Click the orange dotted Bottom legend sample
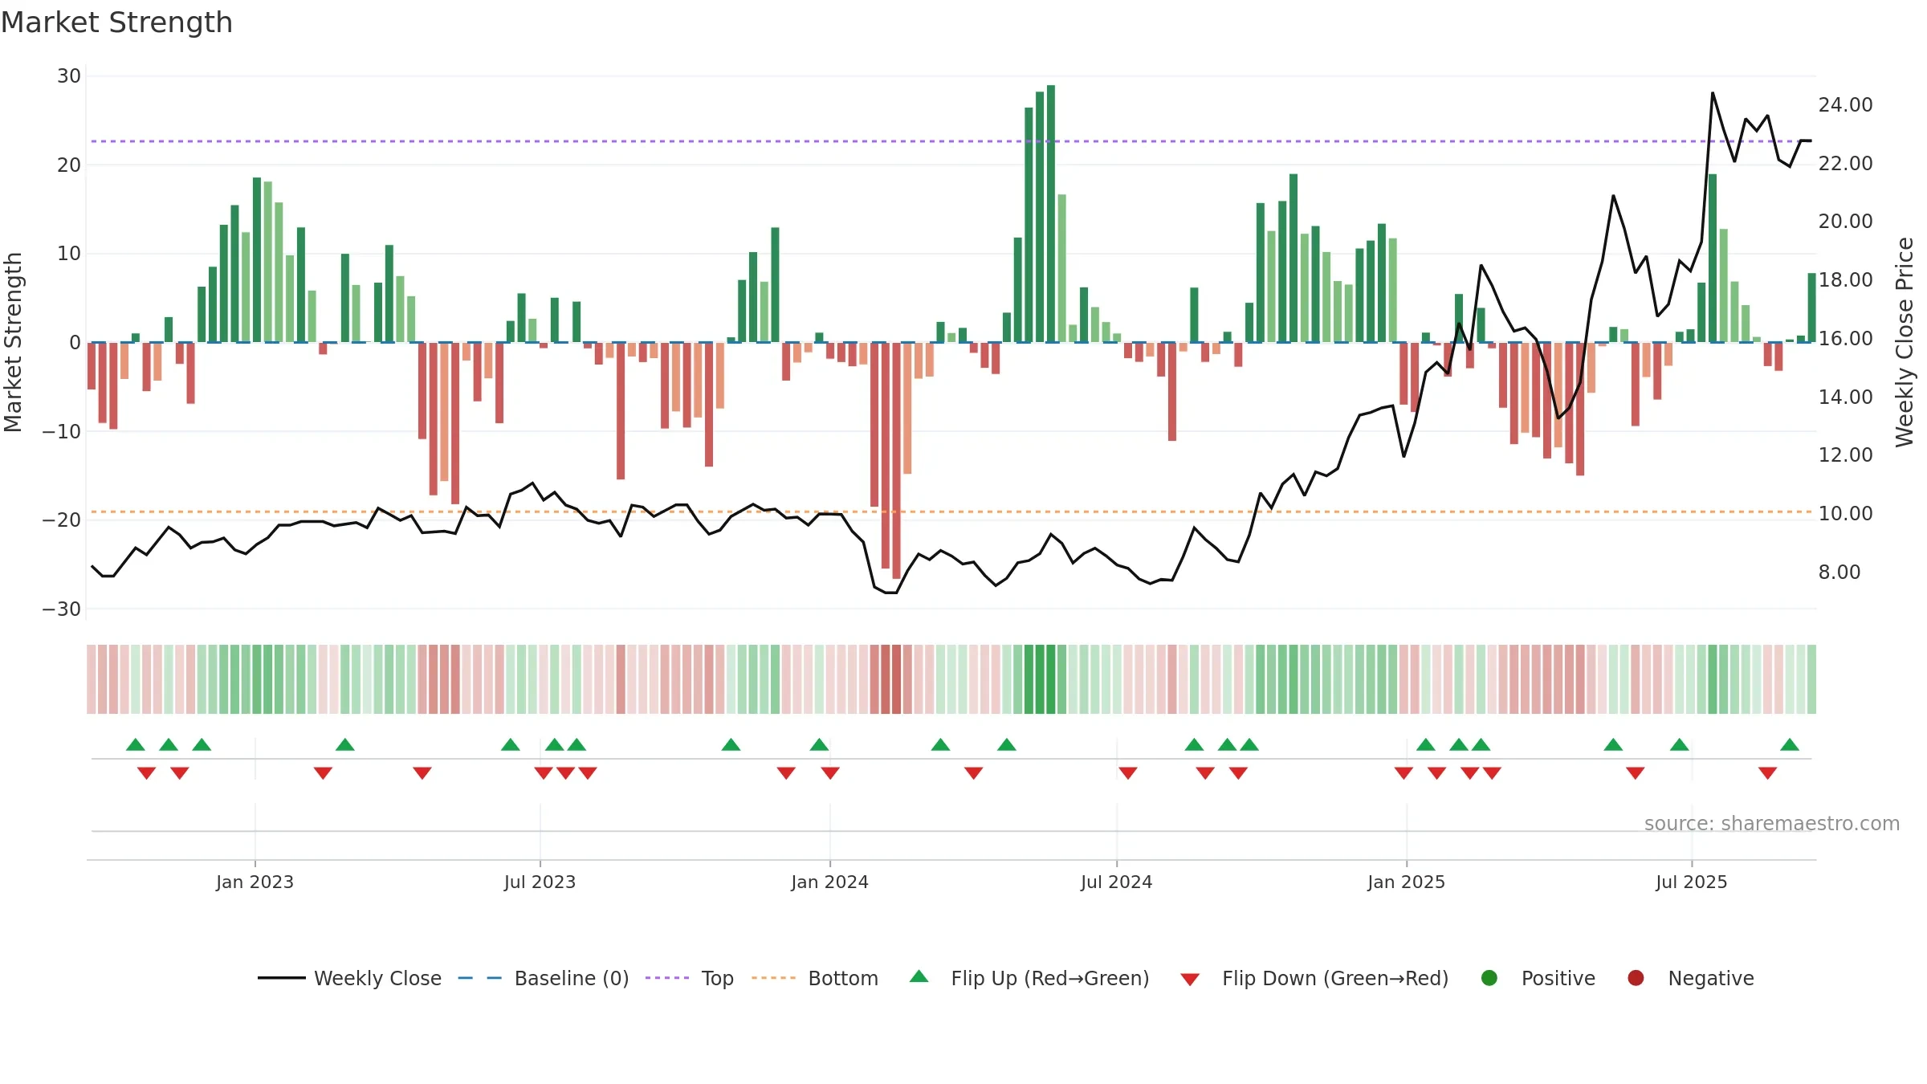The width and height of the screenshot is (1927, 1084). [x=773, y=978]
